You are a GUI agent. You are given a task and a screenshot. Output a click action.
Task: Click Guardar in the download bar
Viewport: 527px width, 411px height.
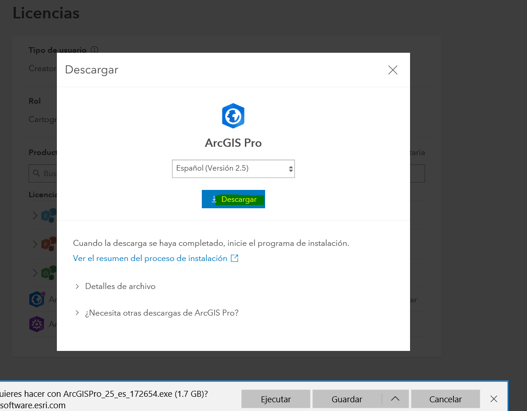coord(347,399)
